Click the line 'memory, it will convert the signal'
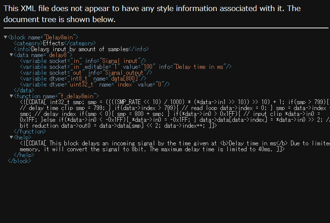330x223 pixels. click(x=152, y=149)
